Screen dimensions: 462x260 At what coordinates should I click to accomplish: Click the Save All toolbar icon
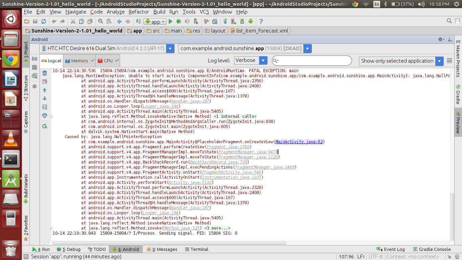[35, 21]
